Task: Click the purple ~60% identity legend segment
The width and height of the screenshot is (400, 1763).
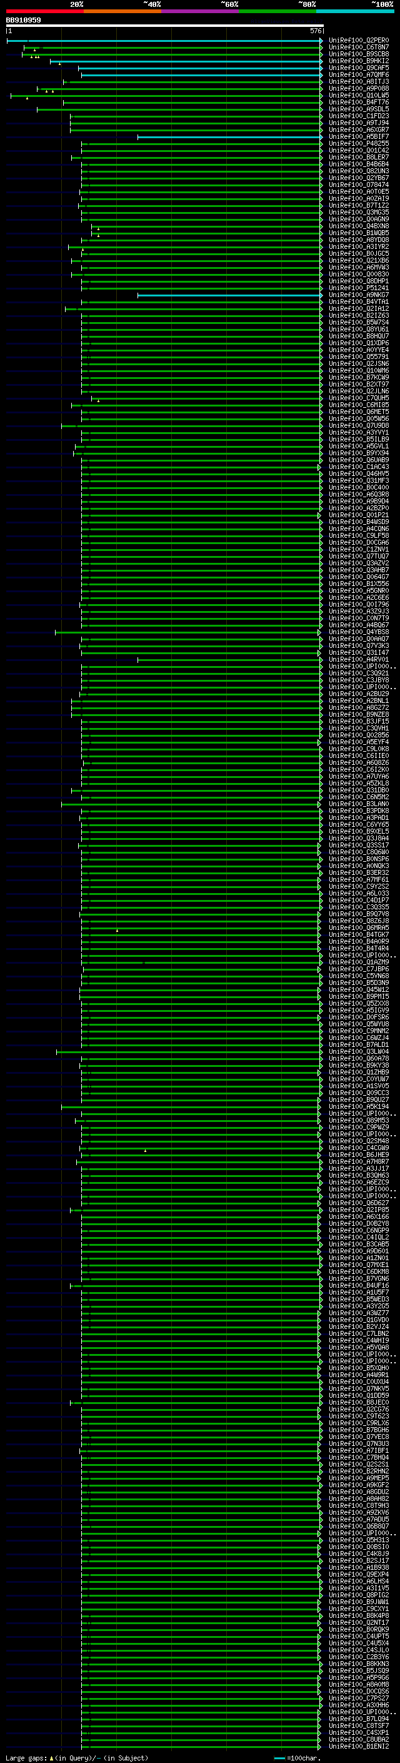Action: pyautogui.click(x=201, y=12)
